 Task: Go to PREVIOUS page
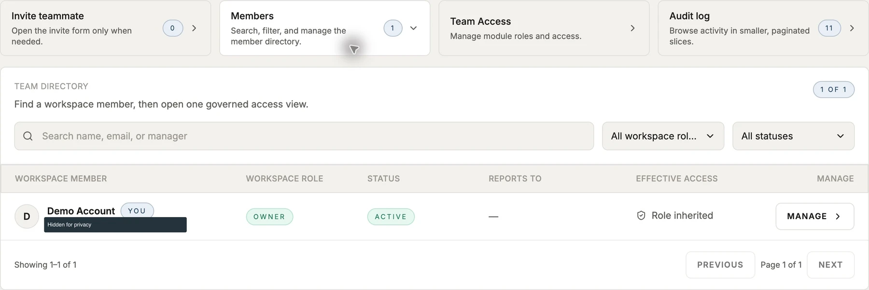720,265
